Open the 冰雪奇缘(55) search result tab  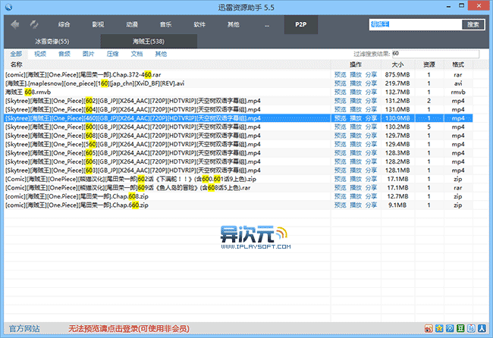(x=52, y=42)
